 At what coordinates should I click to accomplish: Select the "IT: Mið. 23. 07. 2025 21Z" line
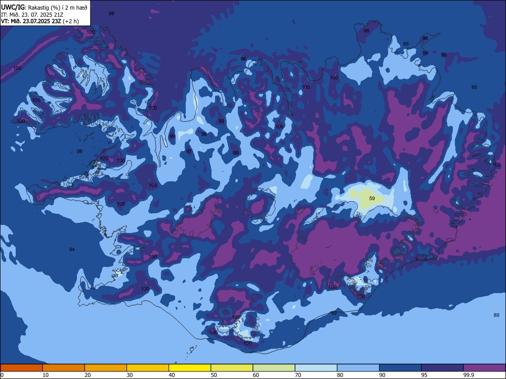pyautogui.click(x=32, y=15)
